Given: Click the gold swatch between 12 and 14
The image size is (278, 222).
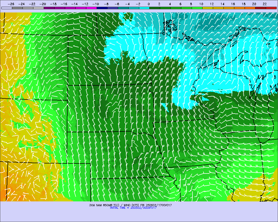Looking at the screenshot, I should 219,8.
